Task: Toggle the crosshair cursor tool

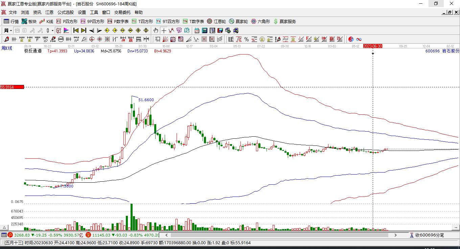Action: (164, 30)
